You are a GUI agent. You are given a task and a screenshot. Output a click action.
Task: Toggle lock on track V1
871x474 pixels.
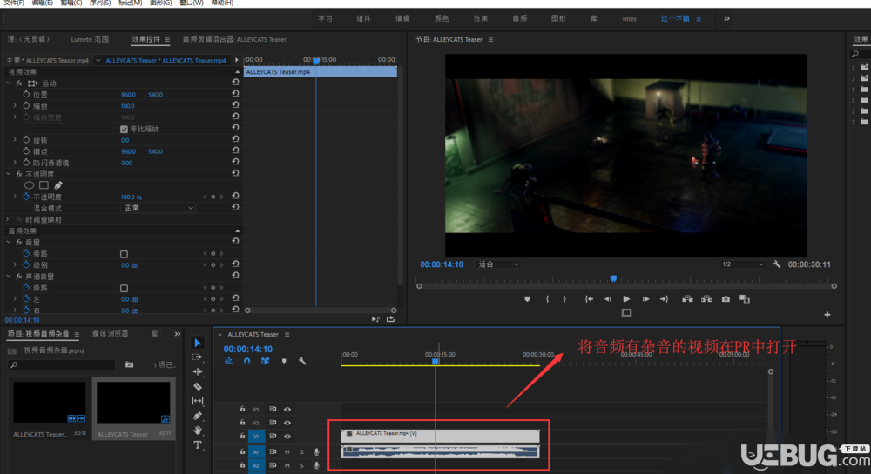[242, 437]
